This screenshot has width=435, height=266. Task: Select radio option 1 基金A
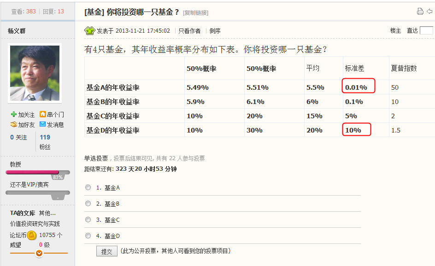pos(88,188)
